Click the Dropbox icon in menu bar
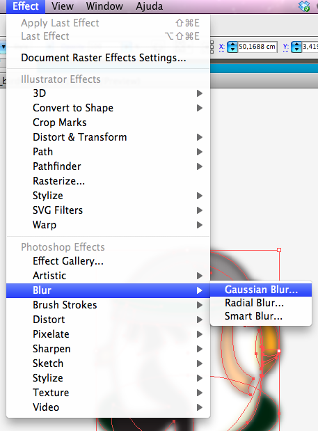The height and width of the screenshot is (431, 318). (x=304, y=6)
